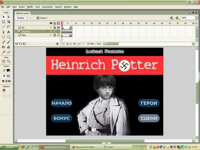Open the stroke color swatch
The height and width of the screenshot is (150, 200).
coord(8,70)
